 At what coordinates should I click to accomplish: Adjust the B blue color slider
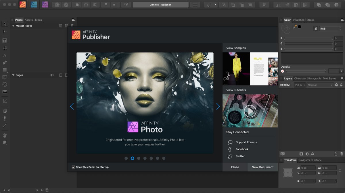308,49
